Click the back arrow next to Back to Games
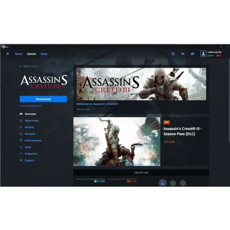The width and height of the screenshot is (230, 230). 21,66
